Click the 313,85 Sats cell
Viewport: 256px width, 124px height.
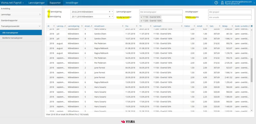click(215, 82)
